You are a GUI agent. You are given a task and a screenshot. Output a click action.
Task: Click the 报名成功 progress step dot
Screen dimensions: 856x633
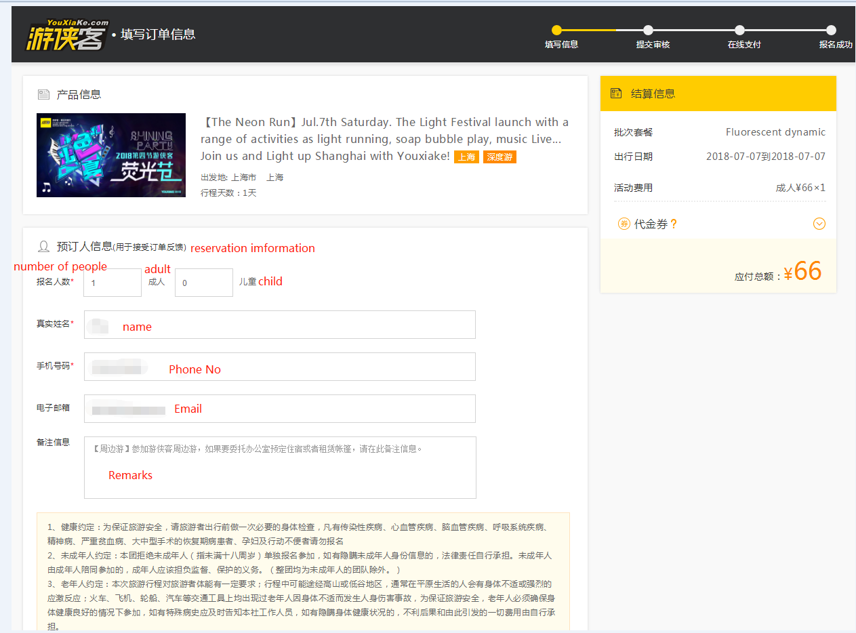[x=831, y=30]
